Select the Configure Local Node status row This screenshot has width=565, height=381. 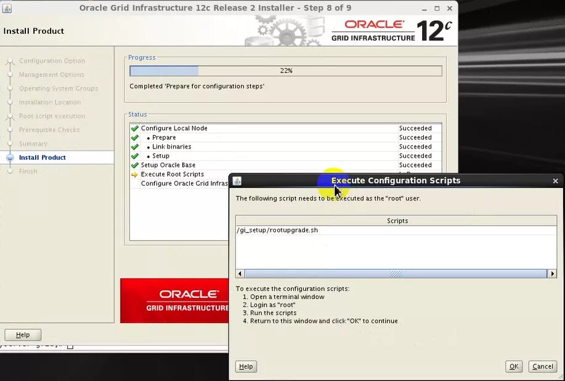coord(286,128)
